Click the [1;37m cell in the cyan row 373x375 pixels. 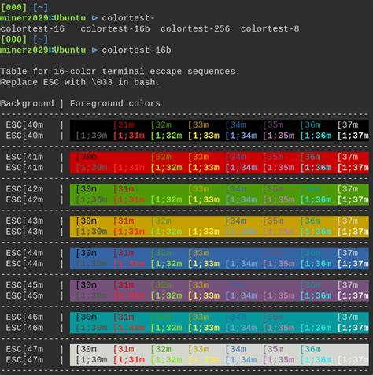353,328
